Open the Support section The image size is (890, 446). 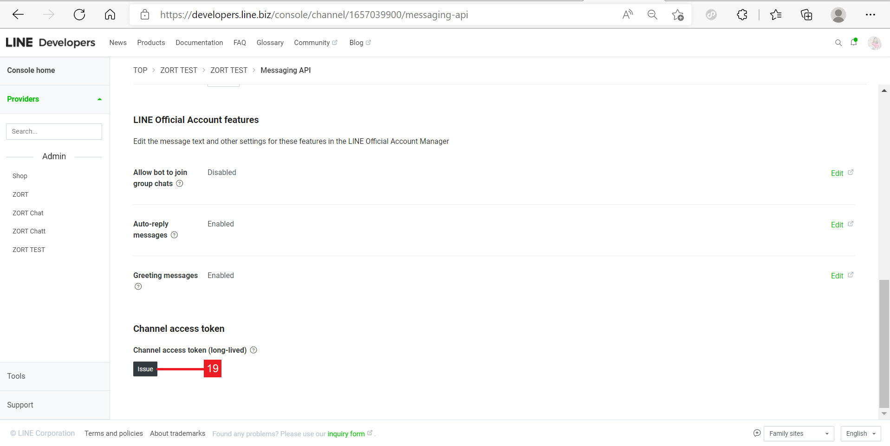55,405
